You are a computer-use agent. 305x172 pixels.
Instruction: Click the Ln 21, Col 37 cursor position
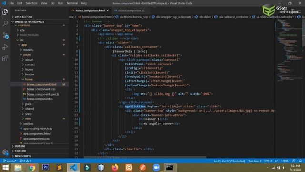tap(229, 161)
